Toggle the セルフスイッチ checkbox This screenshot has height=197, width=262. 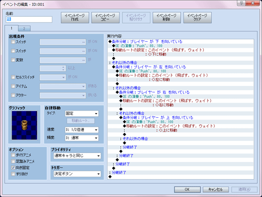tap(13, 77)
